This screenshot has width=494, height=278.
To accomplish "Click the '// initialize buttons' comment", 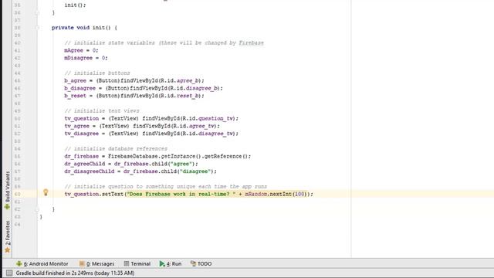I will pyautogui.click(x=97, y=73).
